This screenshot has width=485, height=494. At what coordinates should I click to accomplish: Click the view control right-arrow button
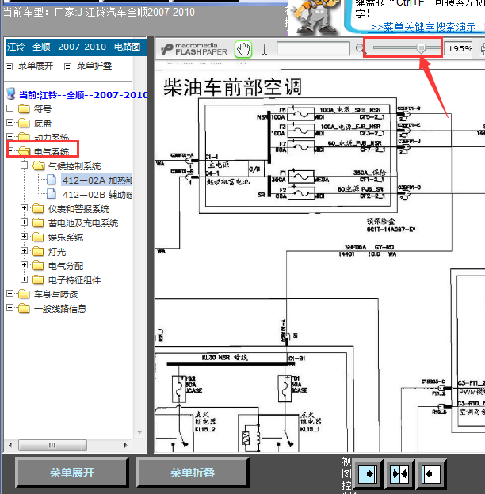(368, 473)
